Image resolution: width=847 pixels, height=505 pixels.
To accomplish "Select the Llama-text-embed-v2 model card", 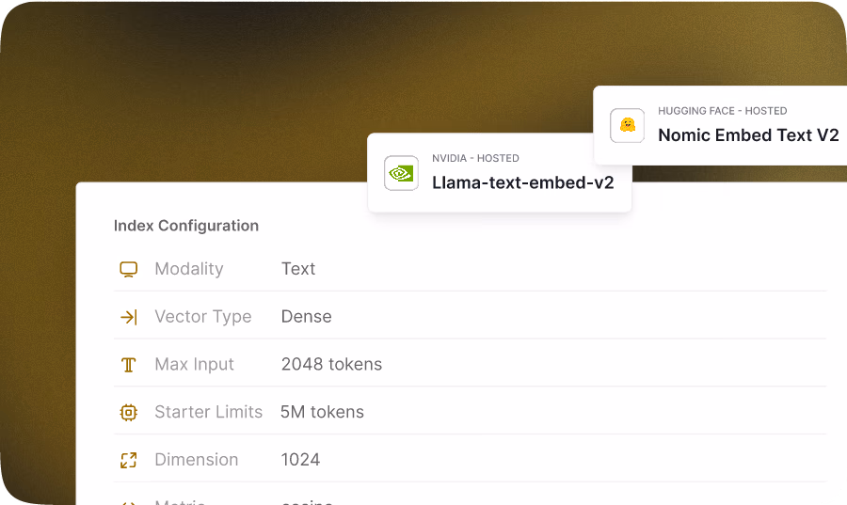I will (500, 173).
